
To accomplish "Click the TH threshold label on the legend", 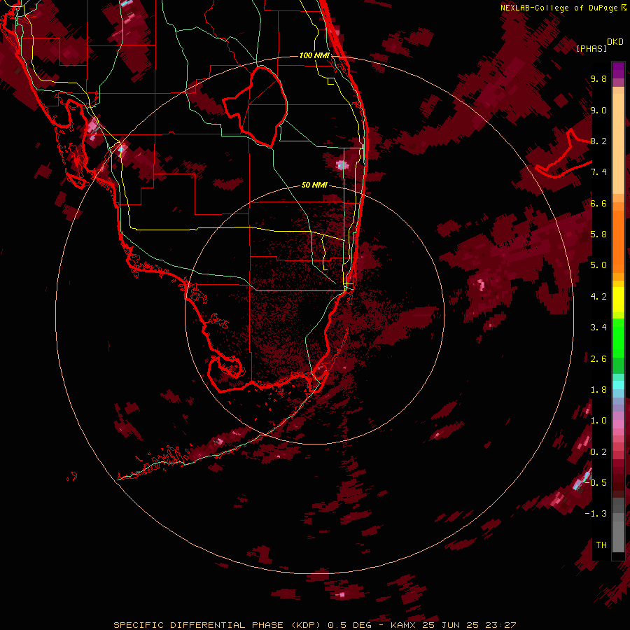I will pyautogui.click(x=601, y=545).
